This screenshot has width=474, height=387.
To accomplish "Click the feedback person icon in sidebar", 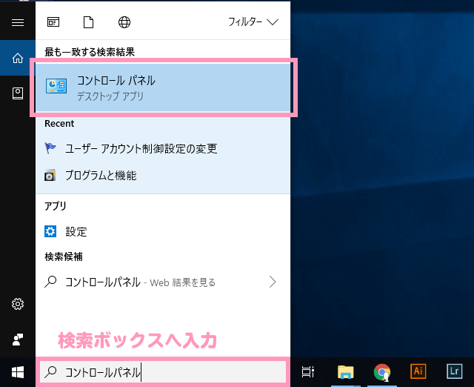I will click(x=18, y=340).
